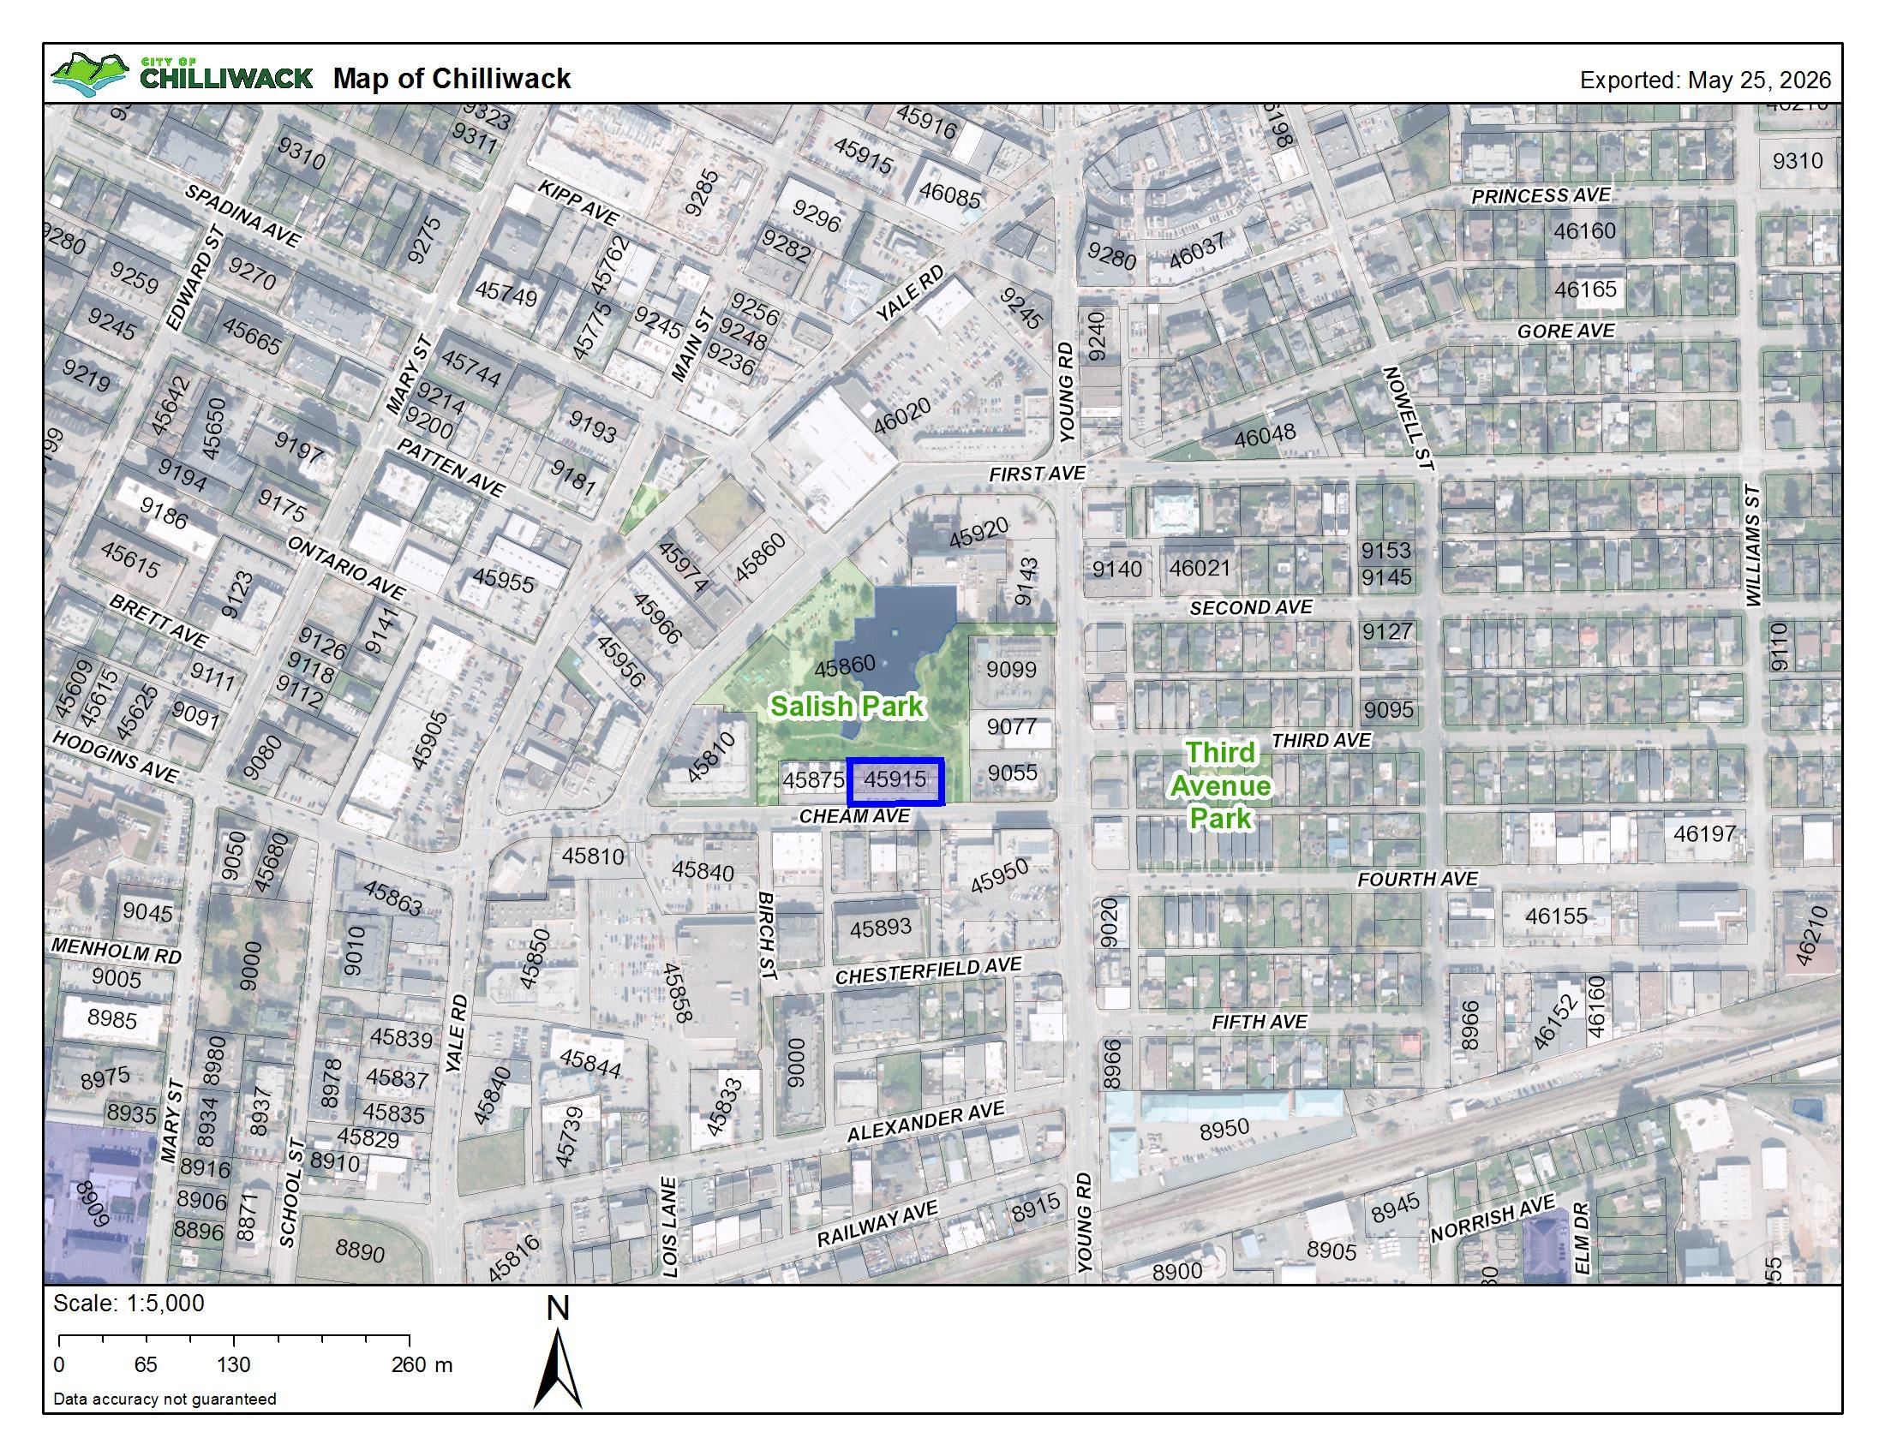Click the Map of Chilliwack title
1885x1456 pixels.
coord(452,79)
